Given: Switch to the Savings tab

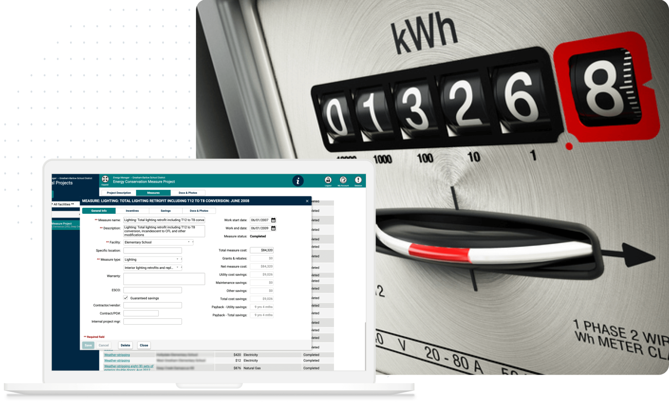Looking at the screenshot, I should (165, 211).
